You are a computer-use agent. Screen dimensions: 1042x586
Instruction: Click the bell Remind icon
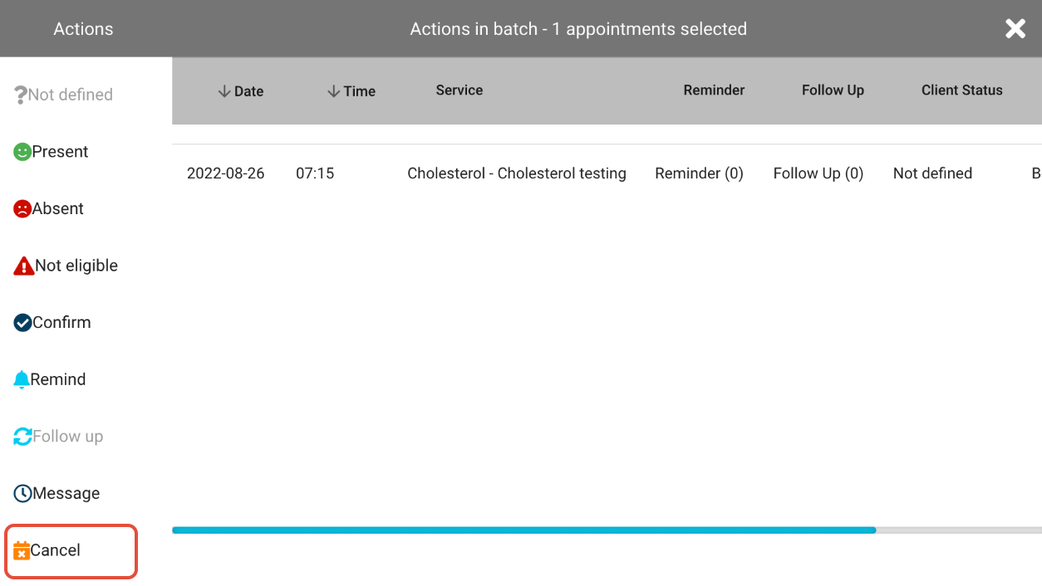22,379
